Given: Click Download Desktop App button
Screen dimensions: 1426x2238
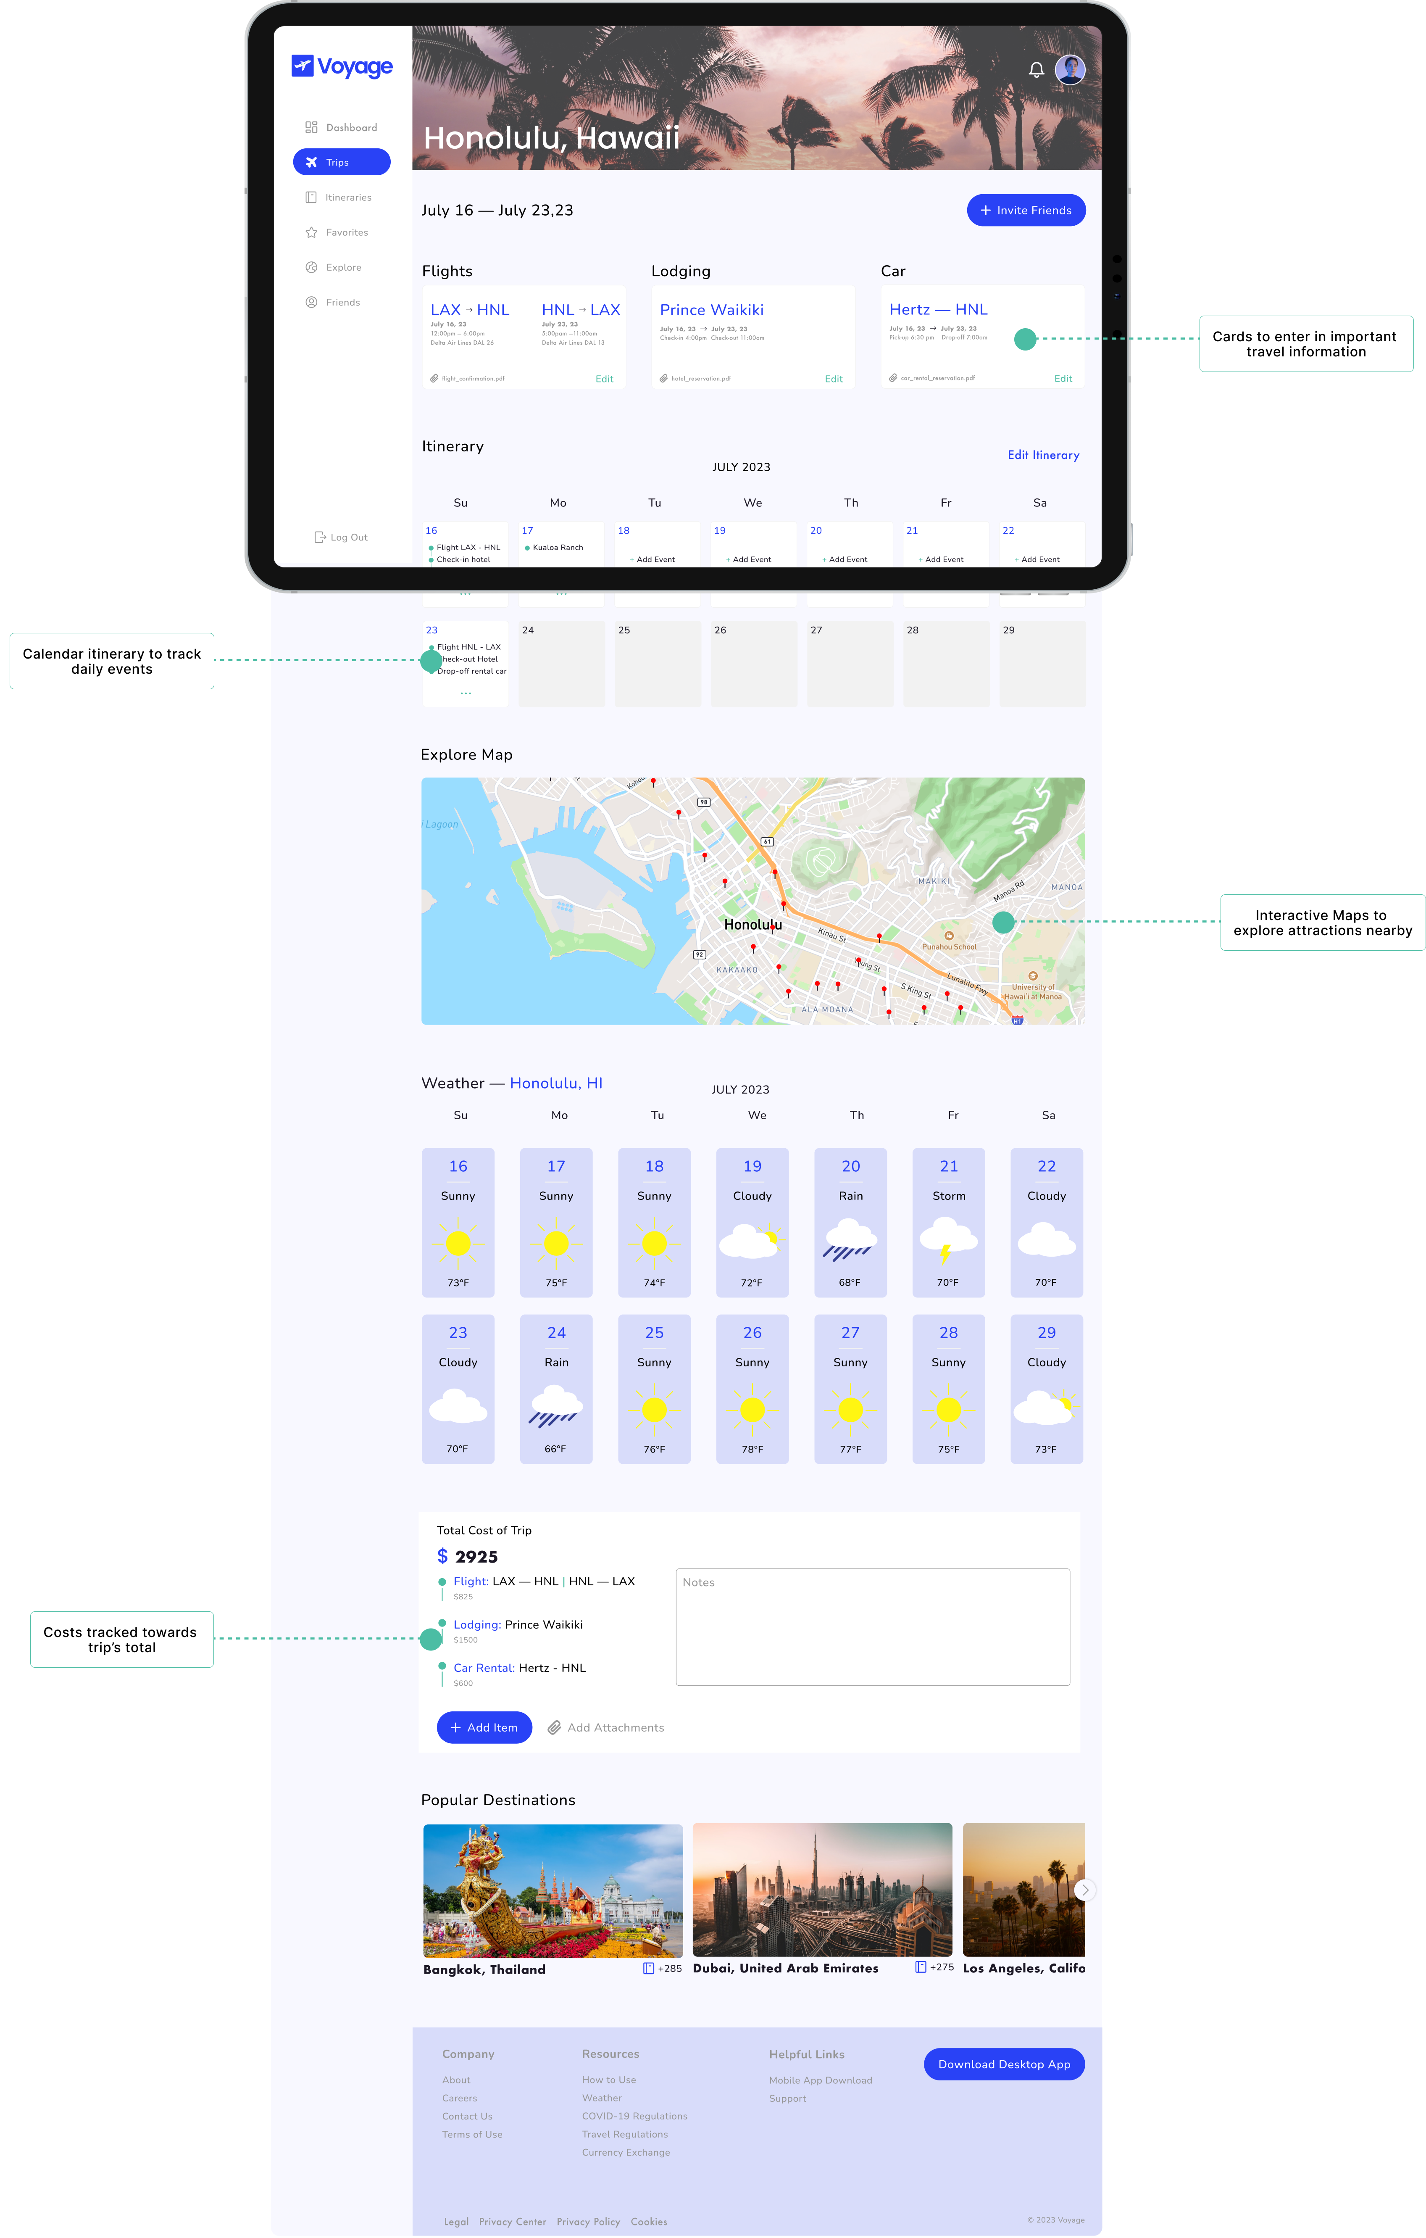Looking at the screenshot, I should [1004, 2064].
